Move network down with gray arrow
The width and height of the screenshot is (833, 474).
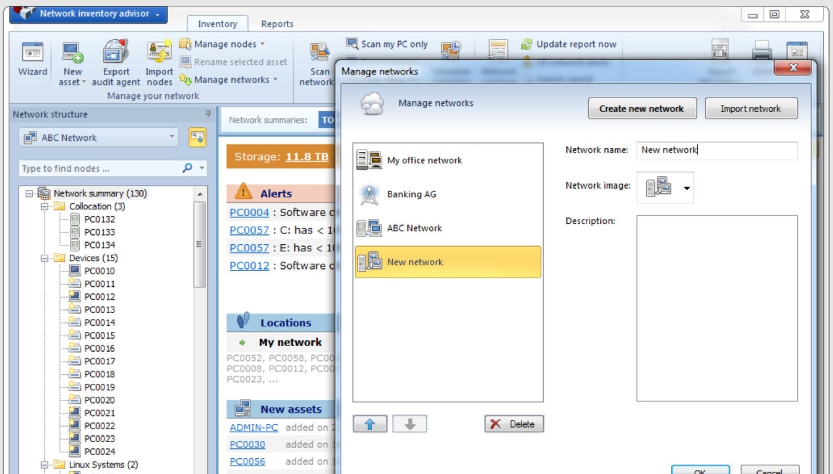coord(409,424)
